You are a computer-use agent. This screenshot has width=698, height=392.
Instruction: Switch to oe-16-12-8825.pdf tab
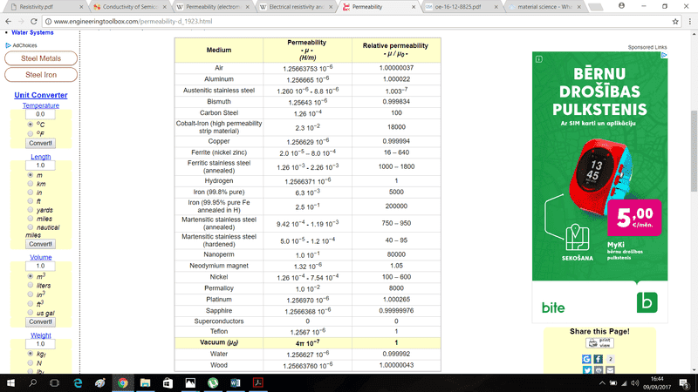pyautogui.click(x=462, y=7)
